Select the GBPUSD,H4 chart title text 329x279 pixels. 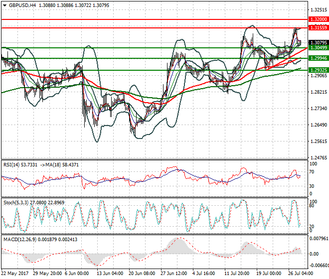coord(22,5)
